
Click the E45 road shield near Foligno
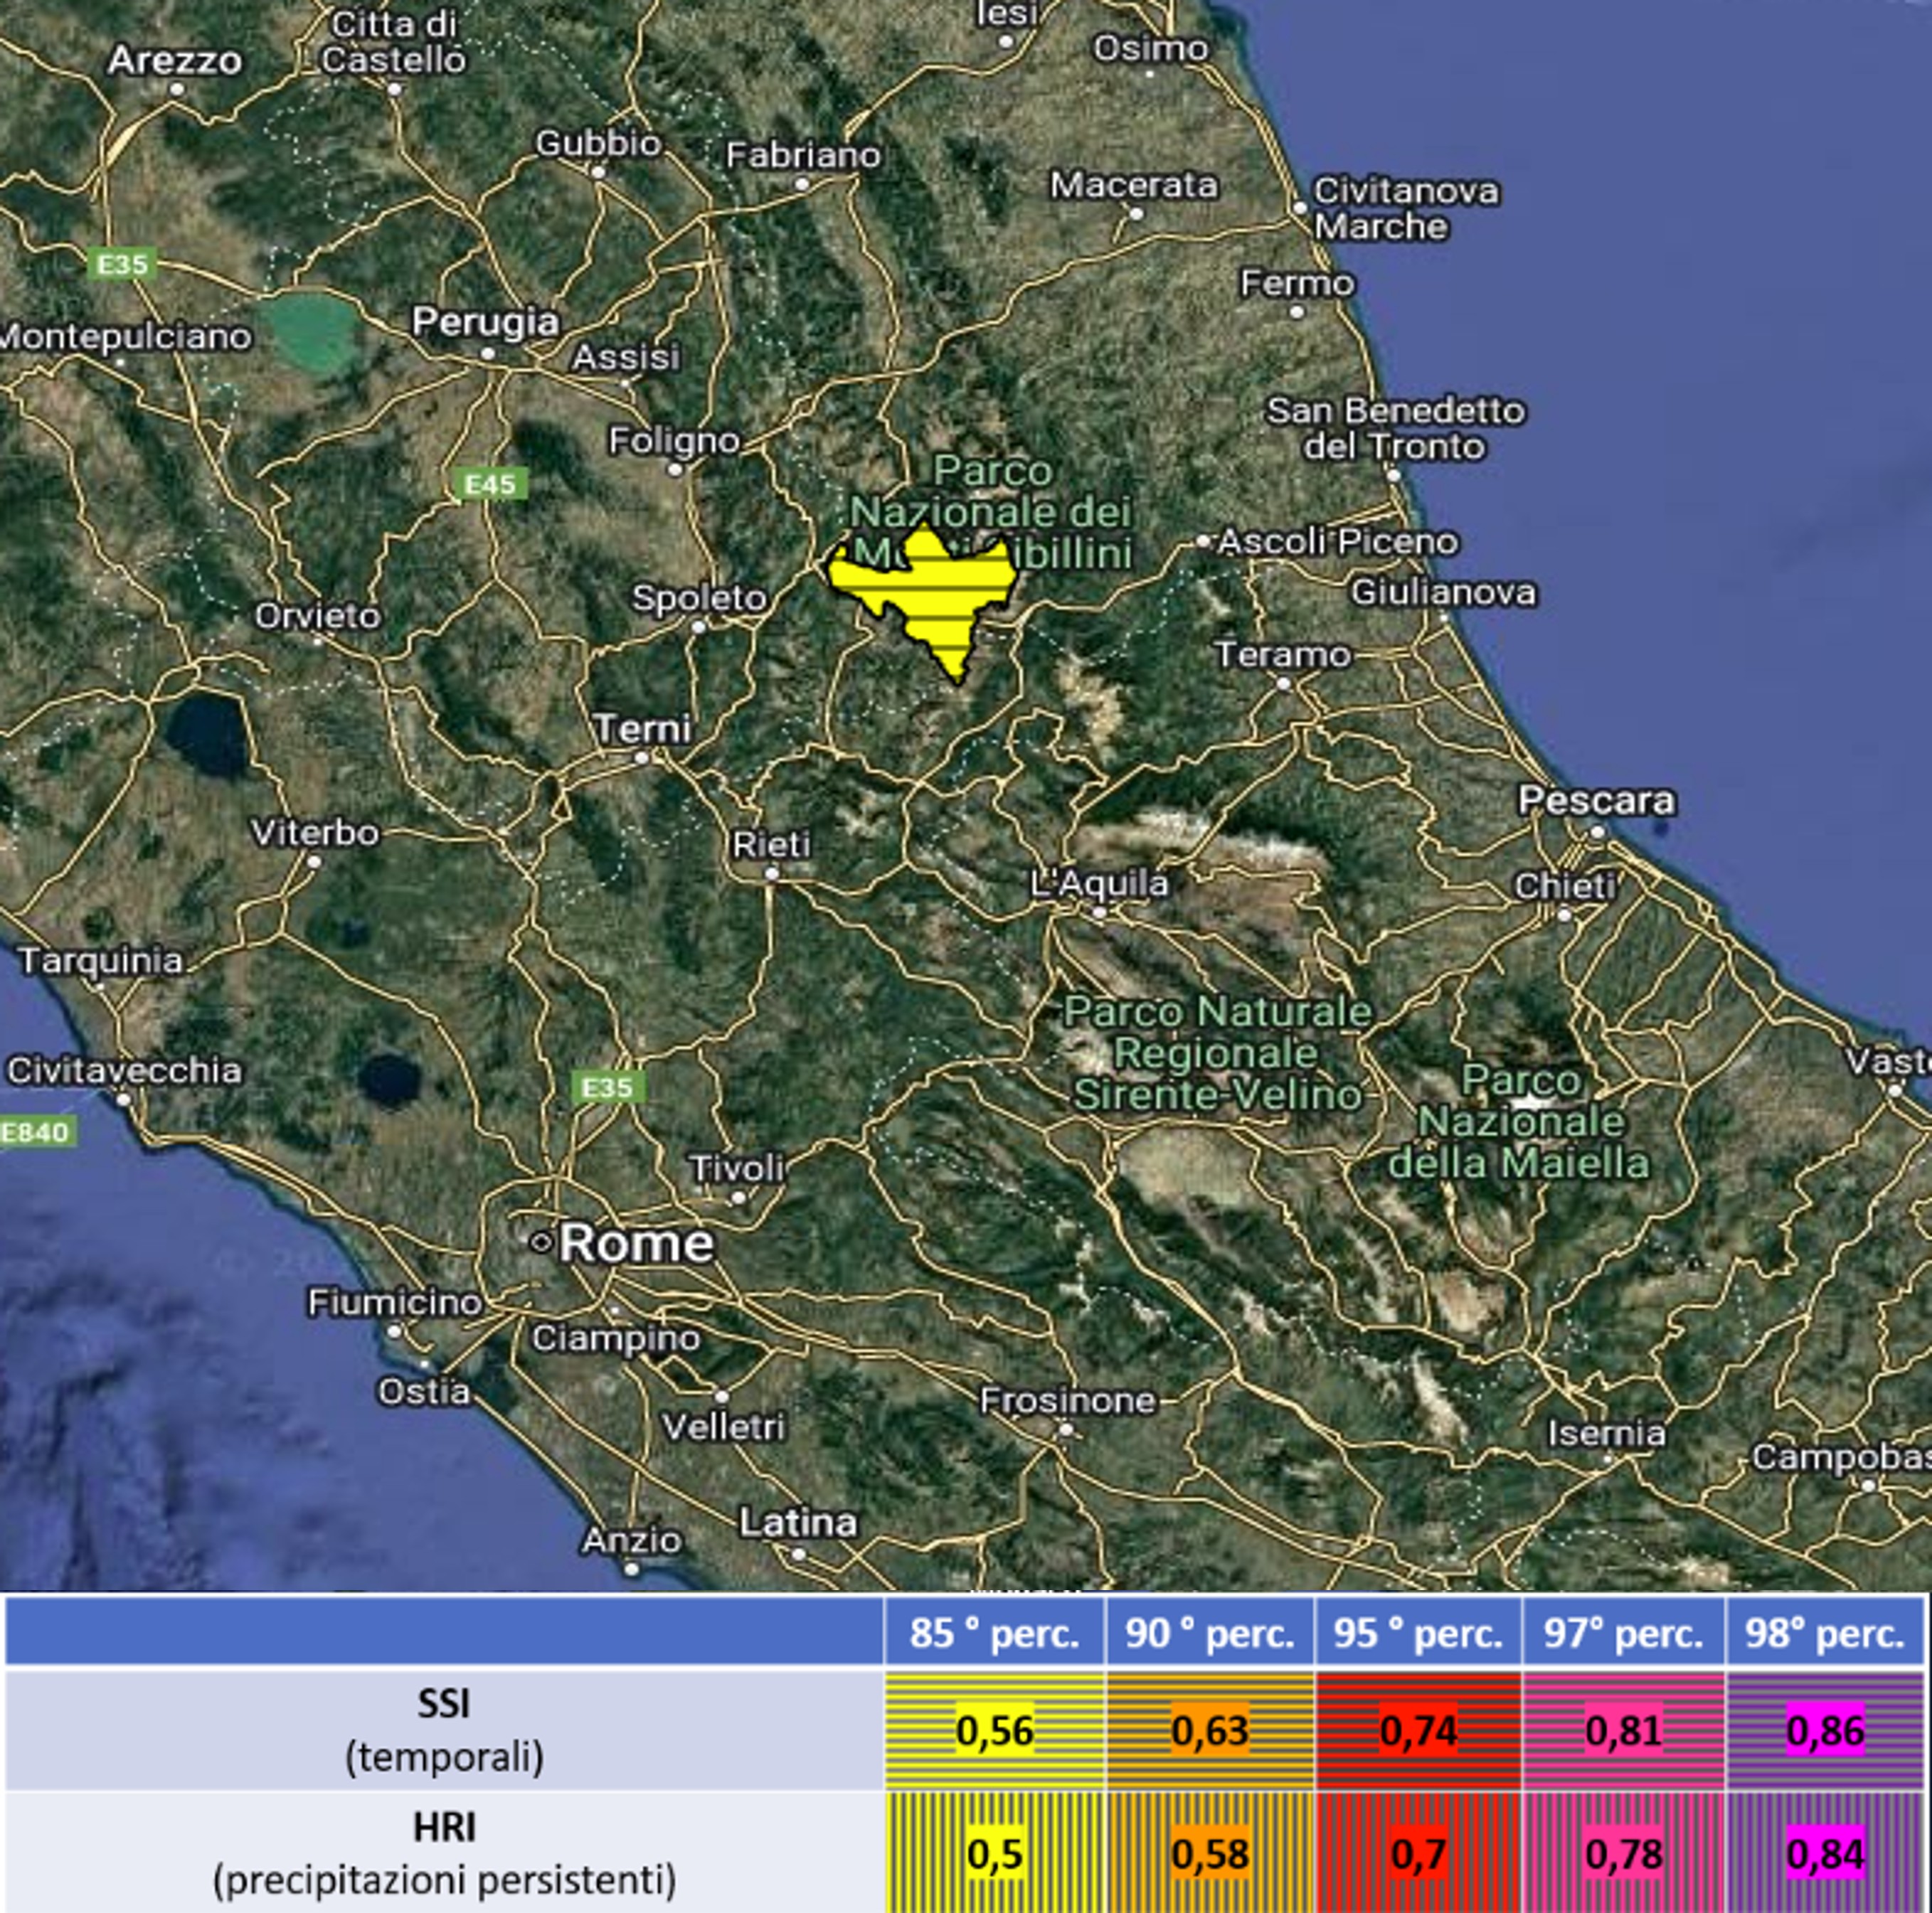tap(490, 485)
